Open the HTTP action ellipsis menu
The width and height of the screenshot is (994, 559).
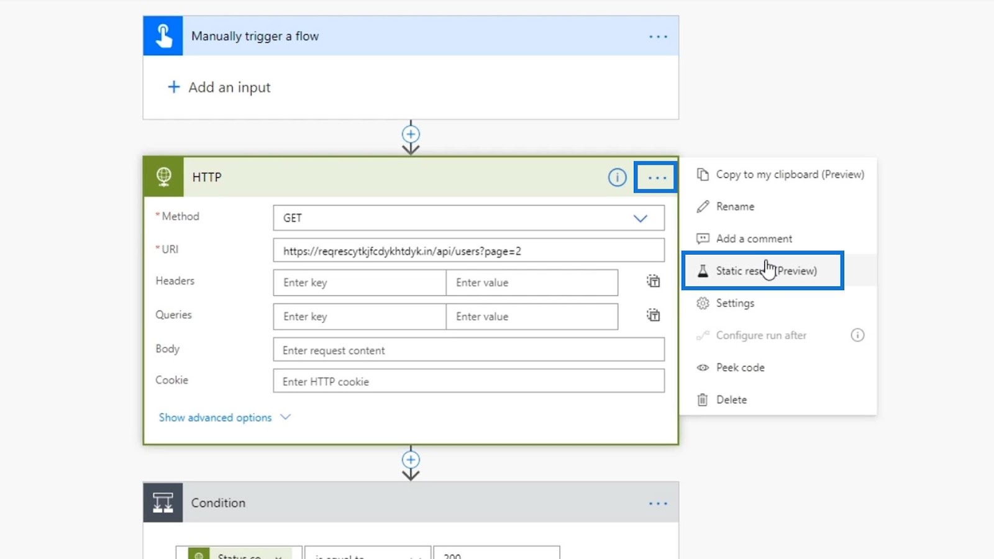(x=657, y=178)
